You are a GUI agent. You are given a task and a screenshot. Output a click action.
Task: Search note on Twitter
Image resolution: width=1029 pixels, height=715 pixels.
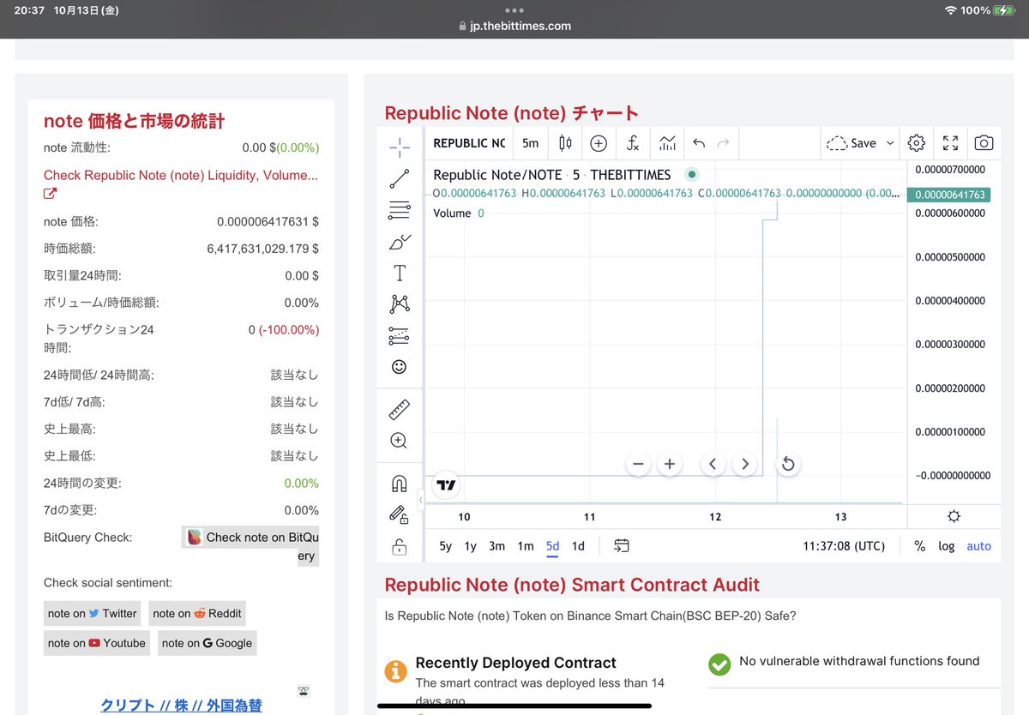93,613
